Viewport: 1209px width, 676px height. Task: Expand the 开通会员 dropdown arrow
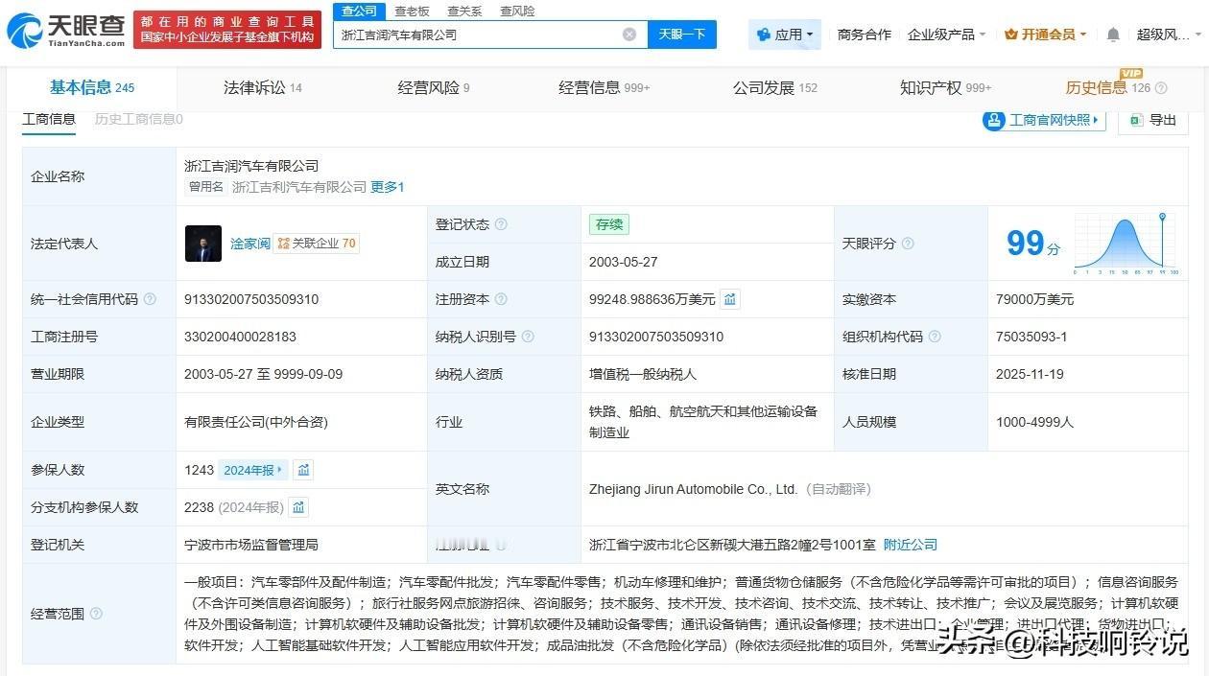coord(1083,35)
